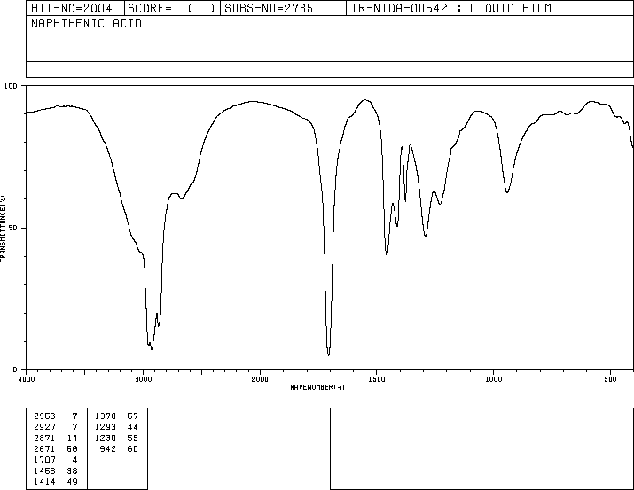Screen dimensions: 634x490
Task: Select the spectrum minimum near 1458 wavenumber
Action: click(x=387, y=254)
